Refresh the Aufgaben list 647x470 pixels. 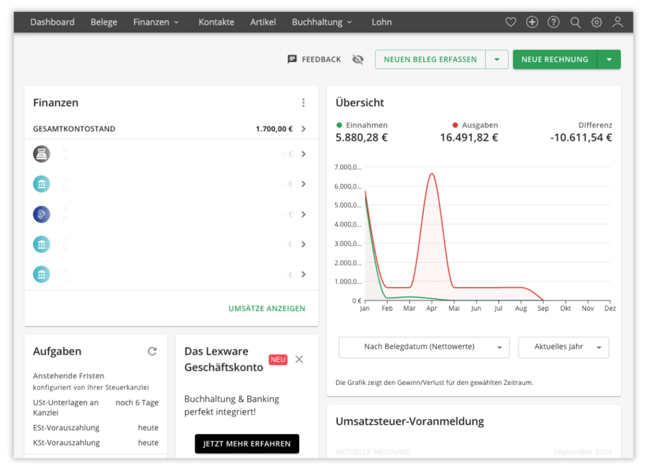[152, 351]
